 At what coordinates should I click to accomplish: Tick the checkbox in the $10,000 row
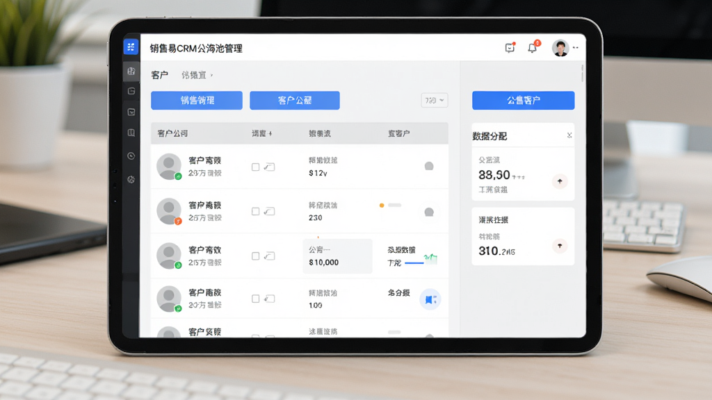(256, 256)
